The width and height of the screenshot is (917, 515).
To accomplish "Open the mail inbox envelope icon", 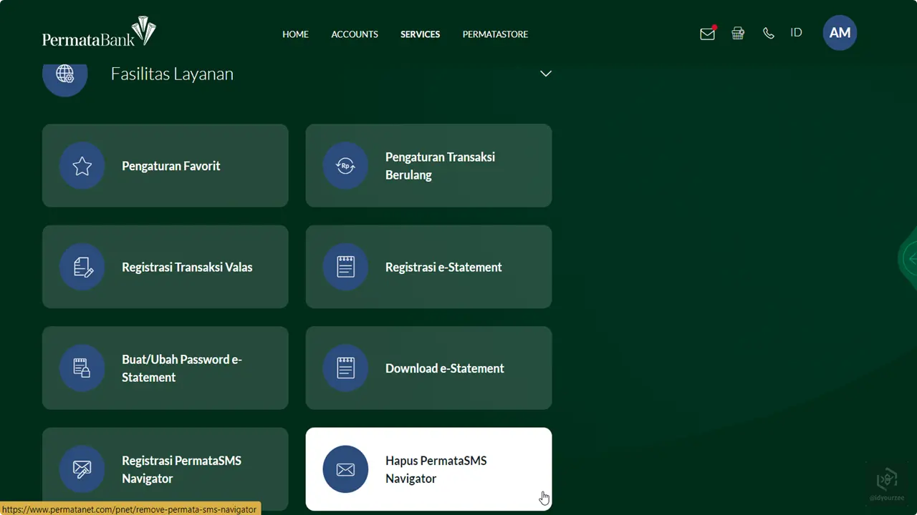I will pyautogui.click(x=708, y=34).
